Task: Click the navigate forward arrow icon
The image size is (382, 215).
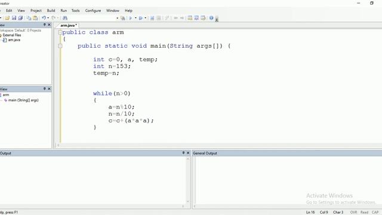Action: point(182,18)
